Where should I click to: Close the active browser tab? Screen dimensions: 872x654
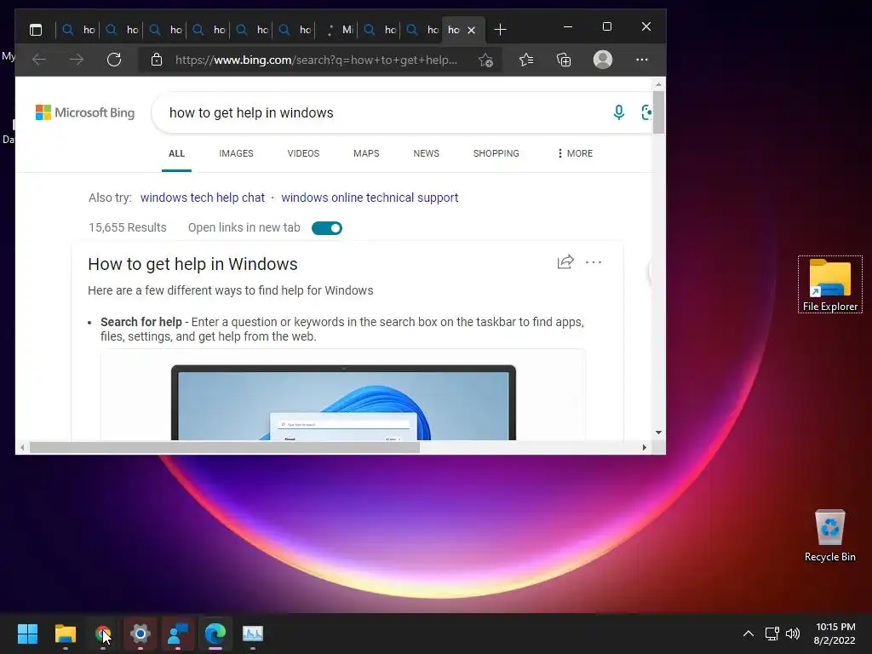coord(472,30)
